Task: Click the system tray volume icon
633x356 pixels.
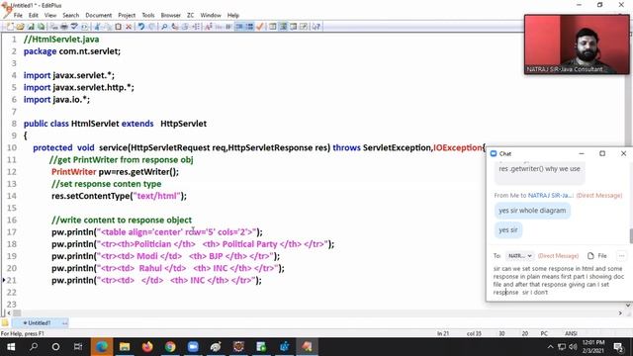Action: tap(573, 347)
